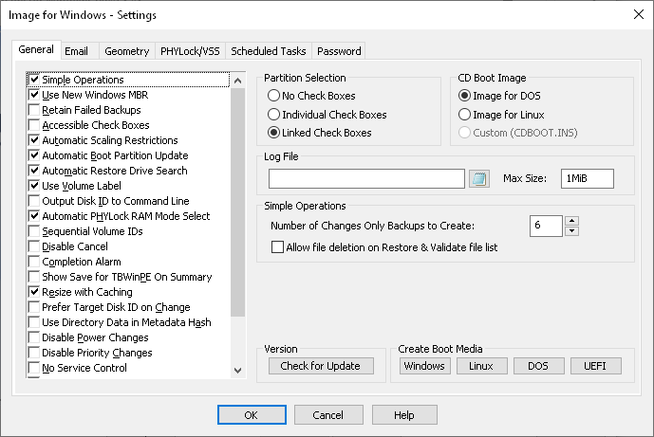
Task: Click the Log File path field
Action: click(365, 178)
